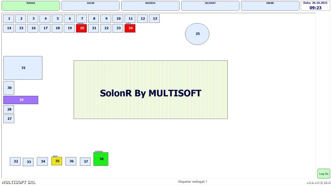Viewport: 331px width, 186px height.
Task: Select table 2
Action: point(21,19)
